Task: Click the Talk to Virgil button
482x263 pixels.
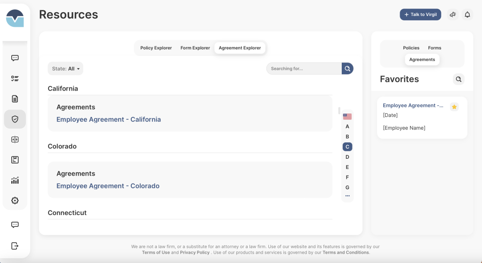Action: coord(420,15)
